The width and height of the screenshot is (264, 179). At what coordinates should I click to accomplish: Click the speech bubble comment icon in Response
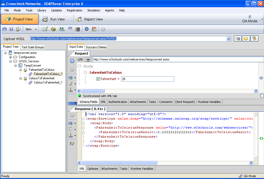[x=72, y=143]
